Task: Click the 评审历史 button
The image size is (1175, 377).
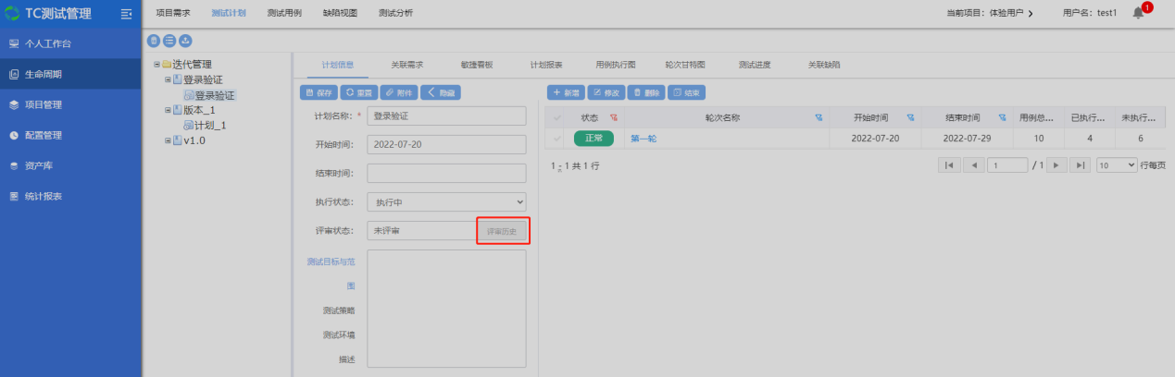Action: click(503, 231)
